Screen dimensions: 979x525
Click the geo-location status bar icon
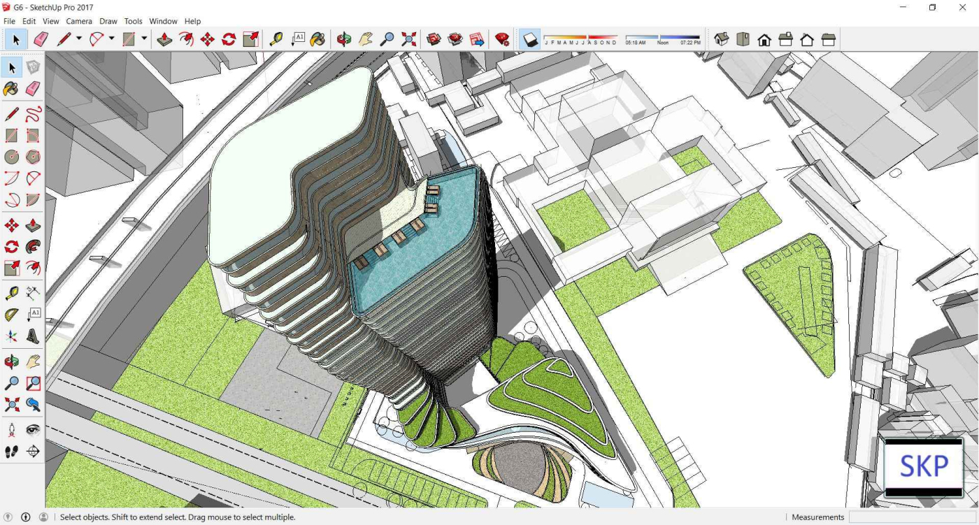click(x=8, y=517)
